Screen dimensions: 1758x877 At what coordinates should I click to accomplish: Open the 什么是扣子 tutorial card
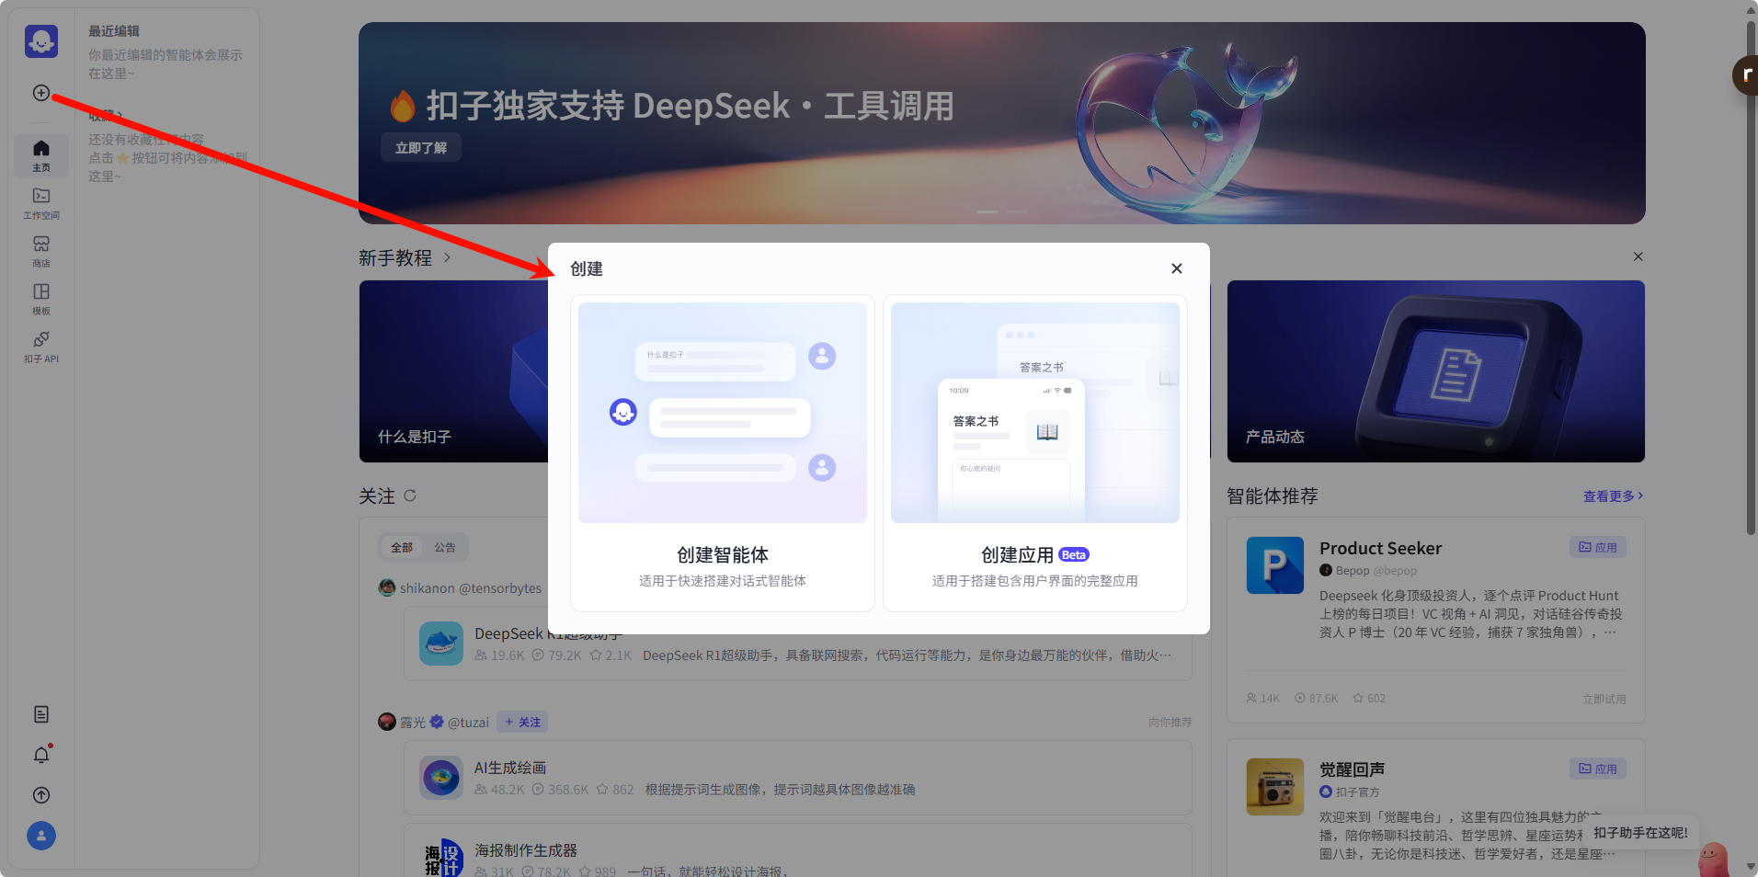tap(453, 371)
